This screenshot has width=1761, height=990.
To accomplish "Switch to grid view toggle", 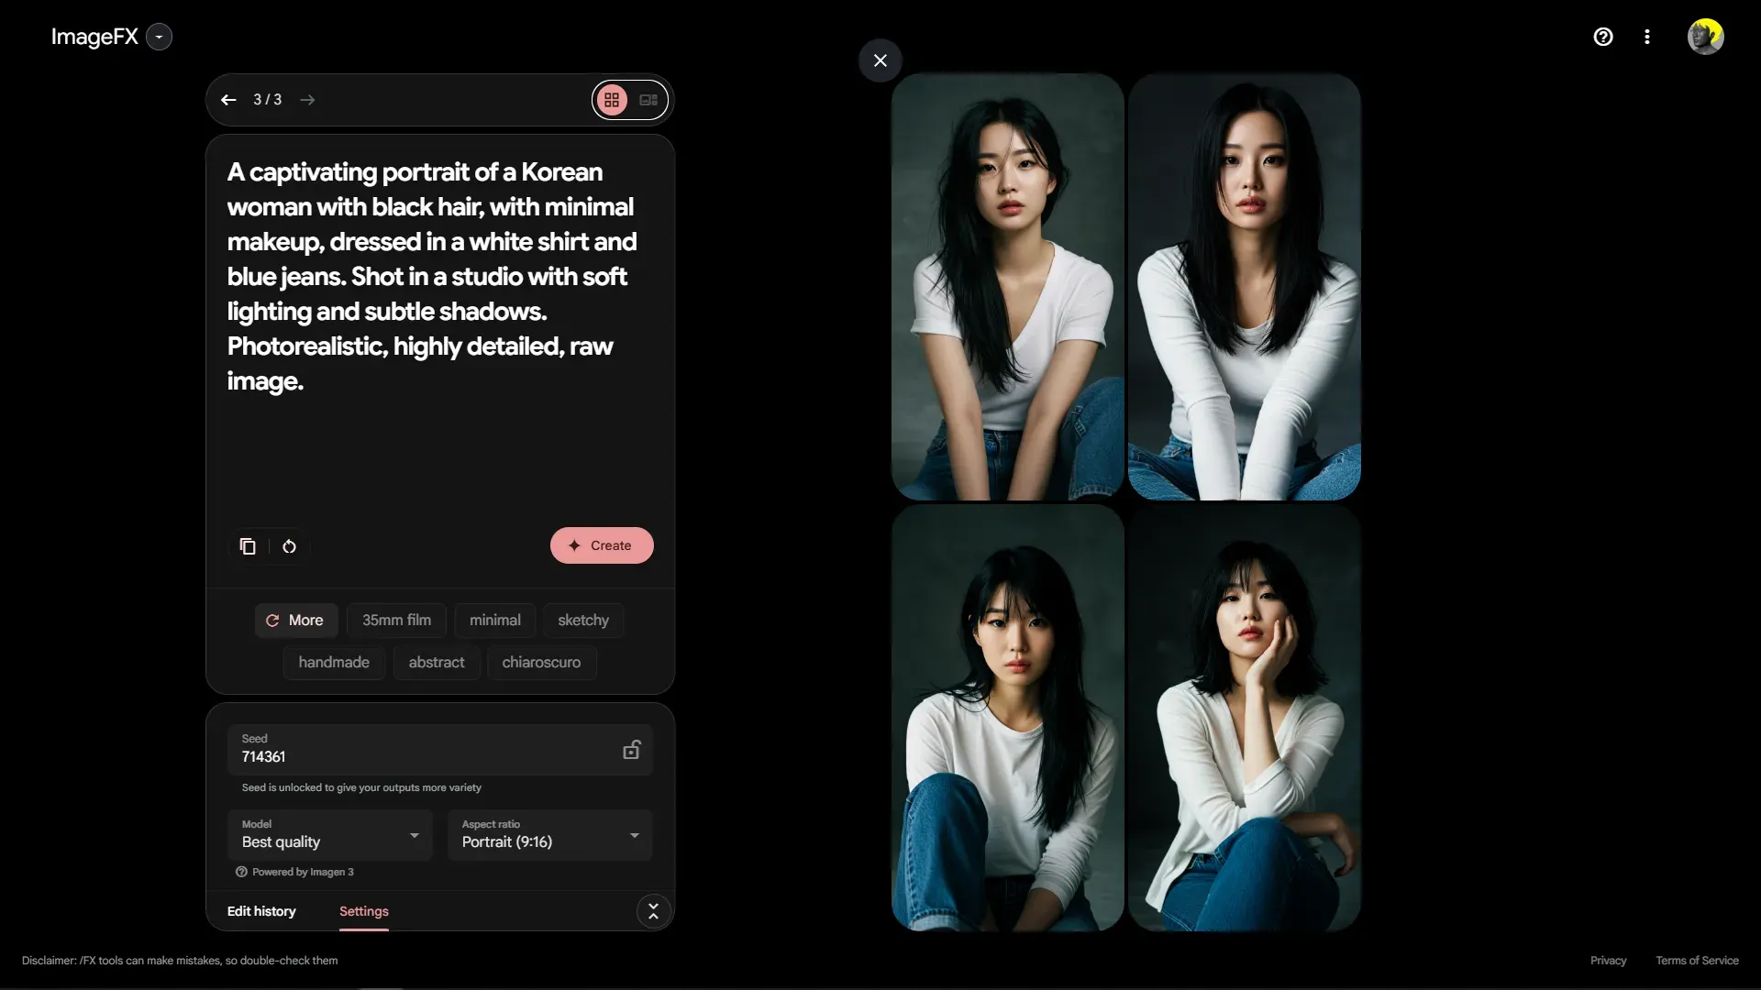I will (x=612, y=100).
